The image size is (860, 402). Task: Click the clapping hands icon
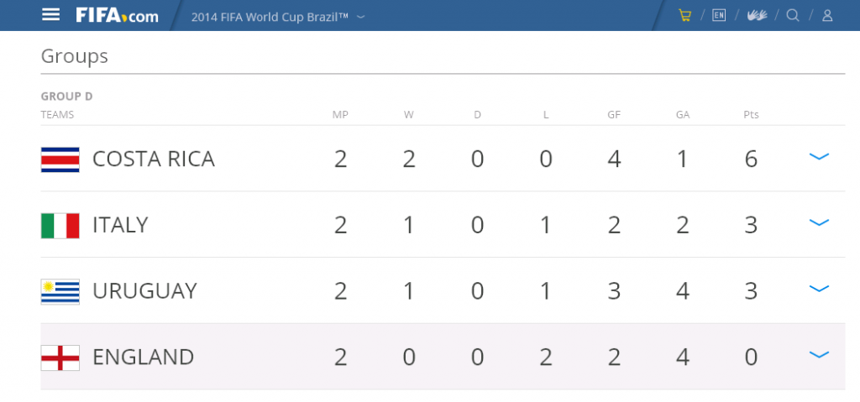click(757, 15)
